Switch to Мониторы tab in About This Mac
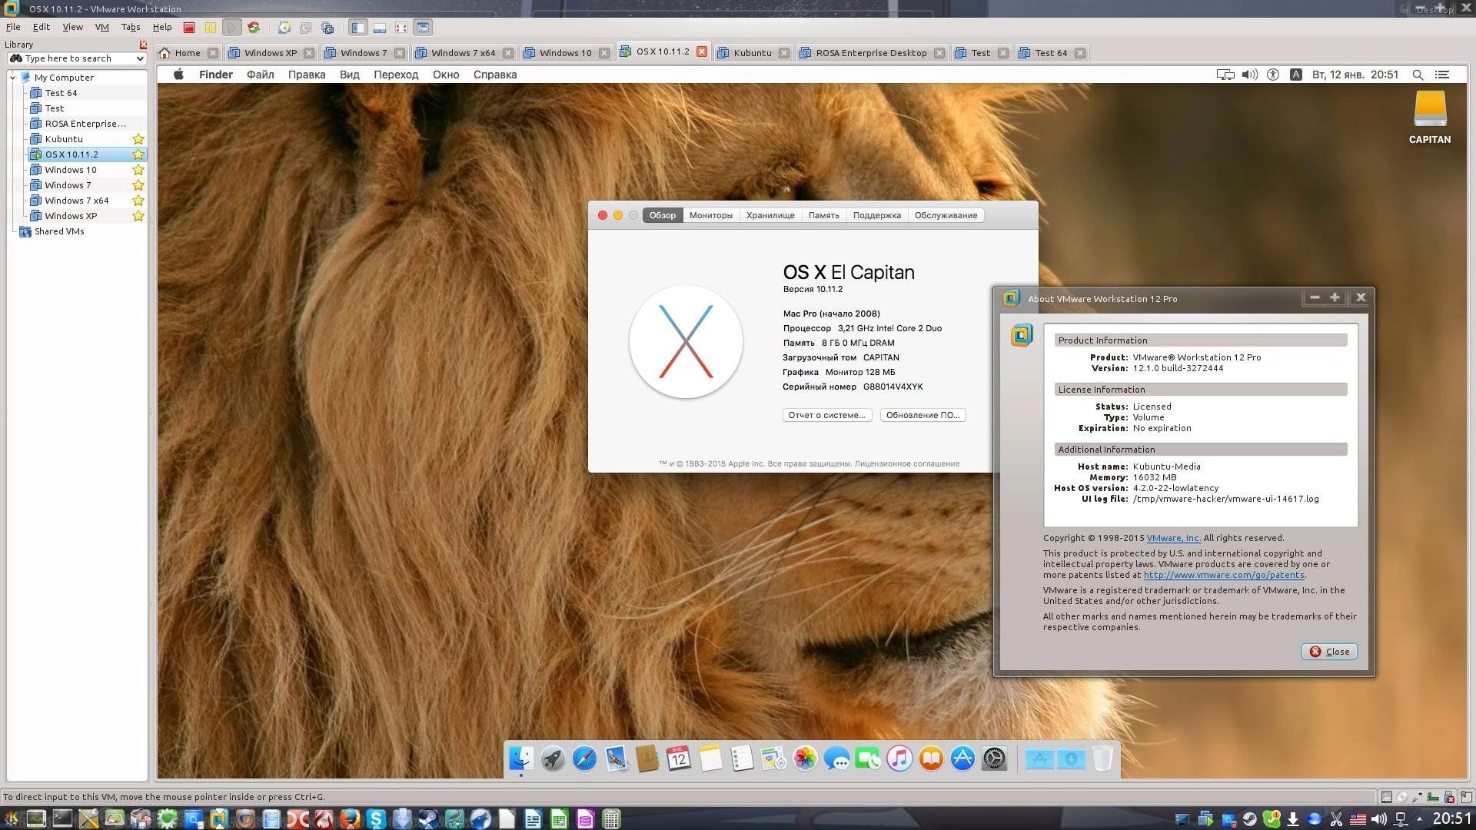Screen dimensions: 1476x830 point(710,215)
